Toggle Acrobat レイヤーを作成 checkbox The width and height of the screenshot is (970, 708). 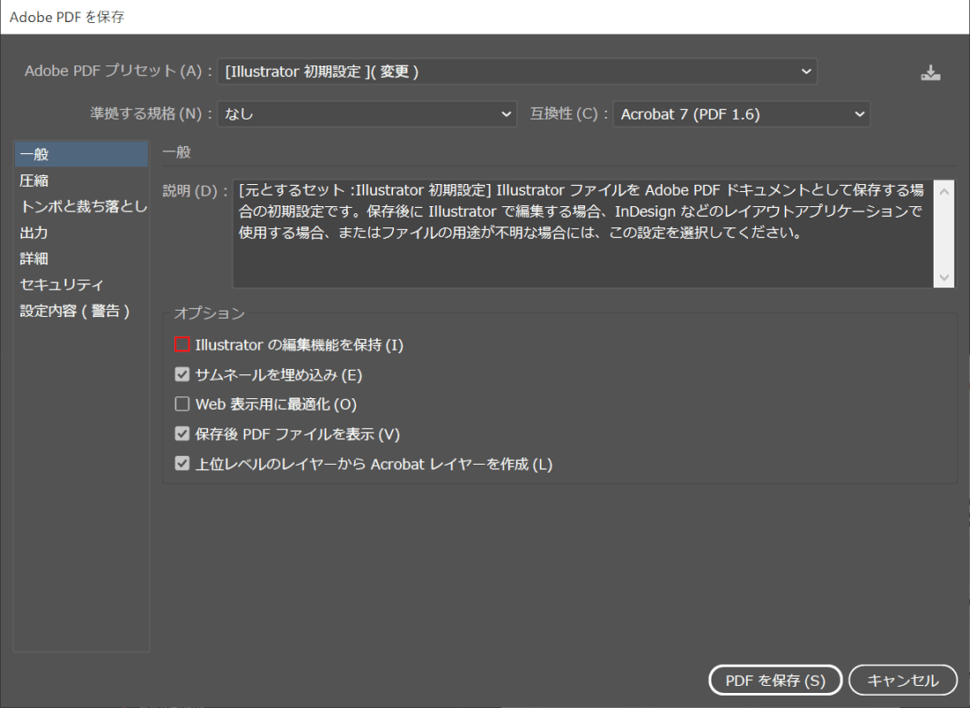(182, 463)
